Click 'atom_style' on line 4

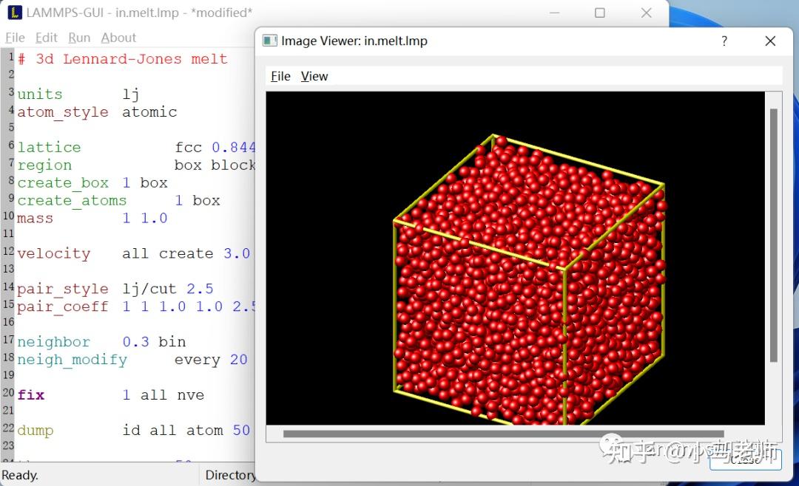pos(63,112)
